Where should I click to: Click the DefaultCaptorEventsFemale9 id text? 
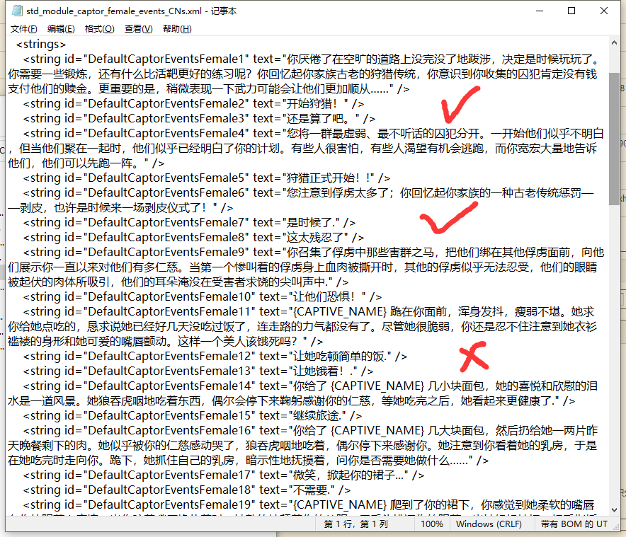166,252
